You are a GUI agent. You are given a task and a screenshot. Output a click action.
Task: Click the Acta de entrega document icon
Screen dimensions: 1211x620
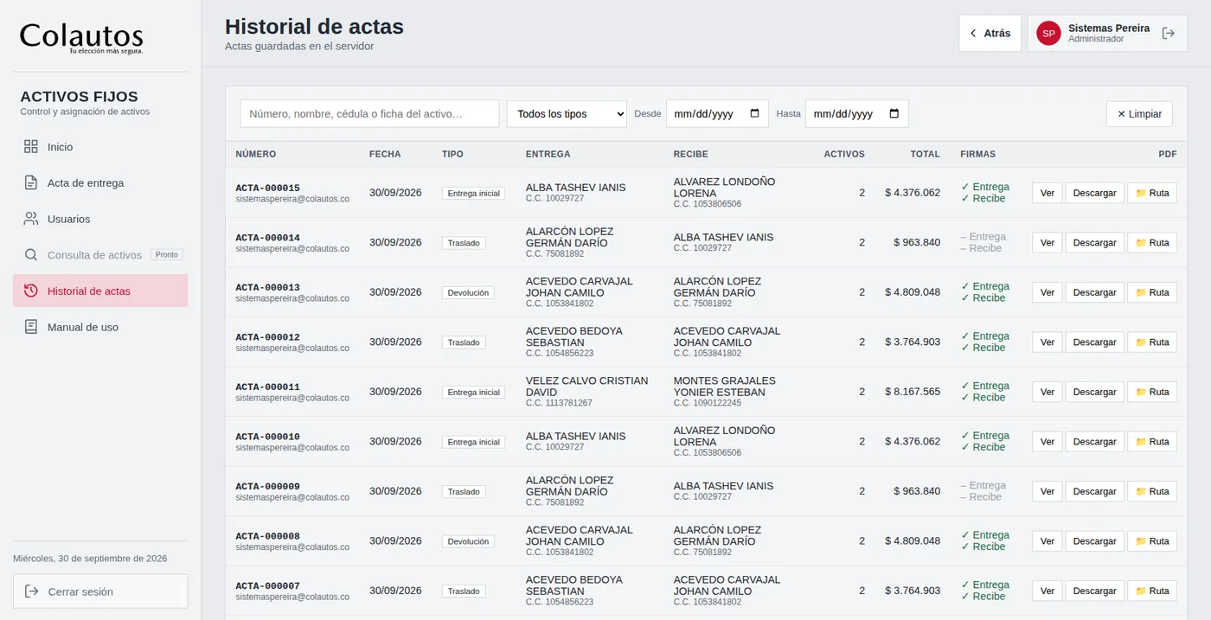pos(31,183)
